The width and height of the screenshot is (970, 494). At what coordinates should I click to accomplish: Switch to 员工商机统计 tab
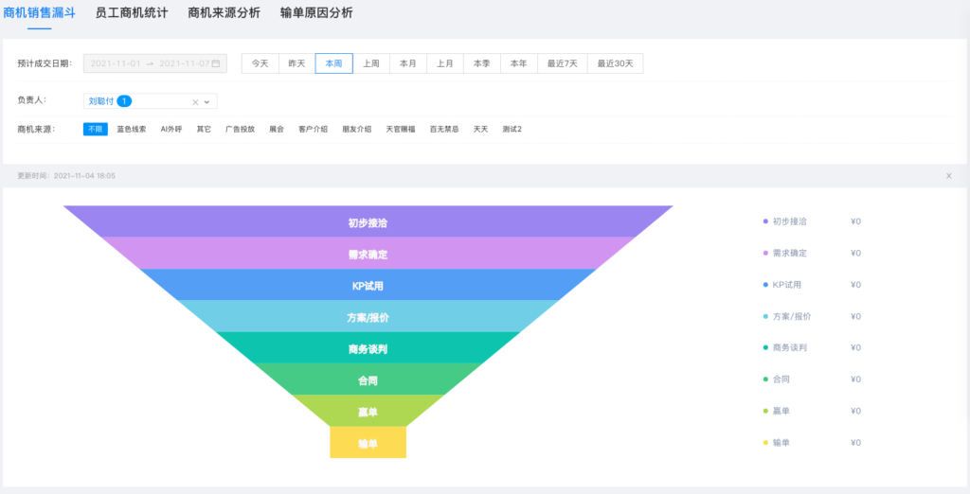point(132,13)
